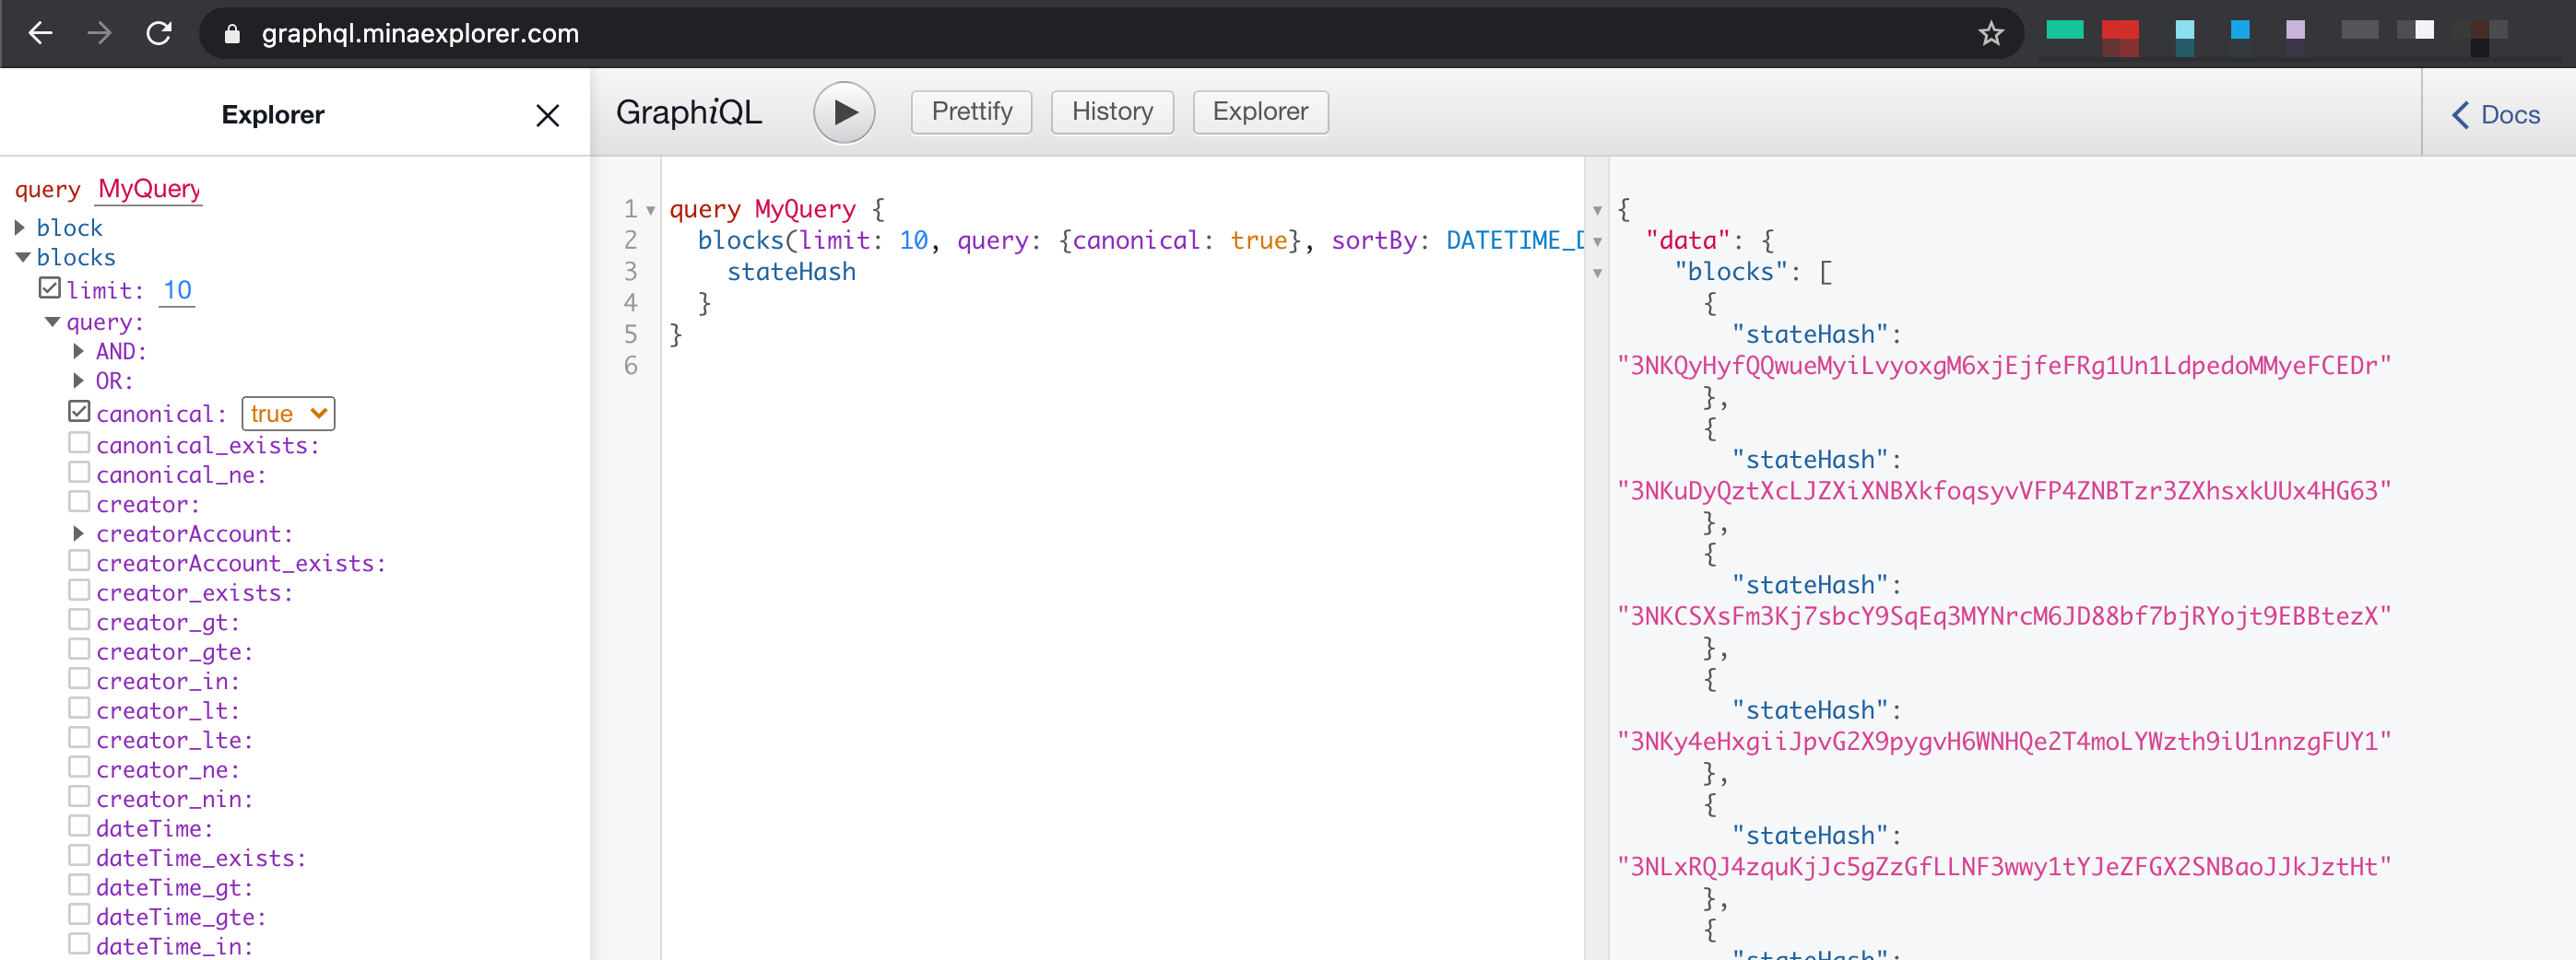Click DATETIME sortBy value in editor

click(1514, 240)
